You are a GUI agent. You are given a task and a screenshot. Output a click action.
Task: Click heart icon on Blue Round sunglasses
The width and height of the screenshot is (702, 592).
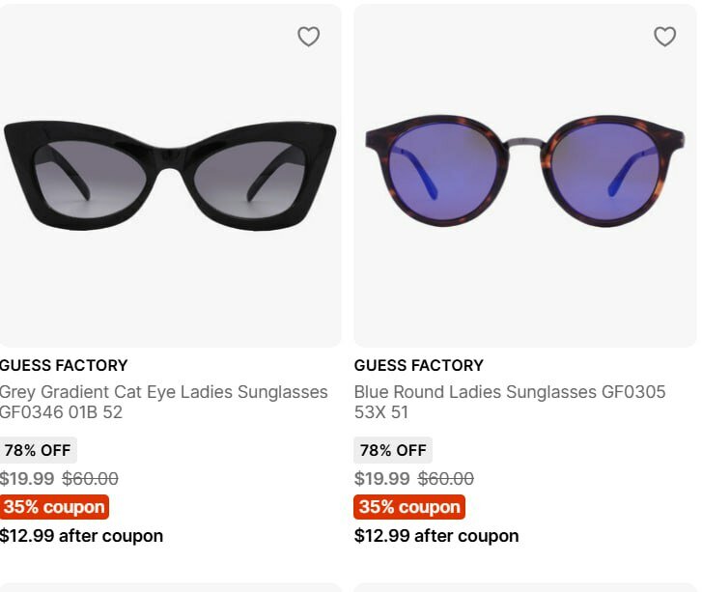tap(664, 37)
